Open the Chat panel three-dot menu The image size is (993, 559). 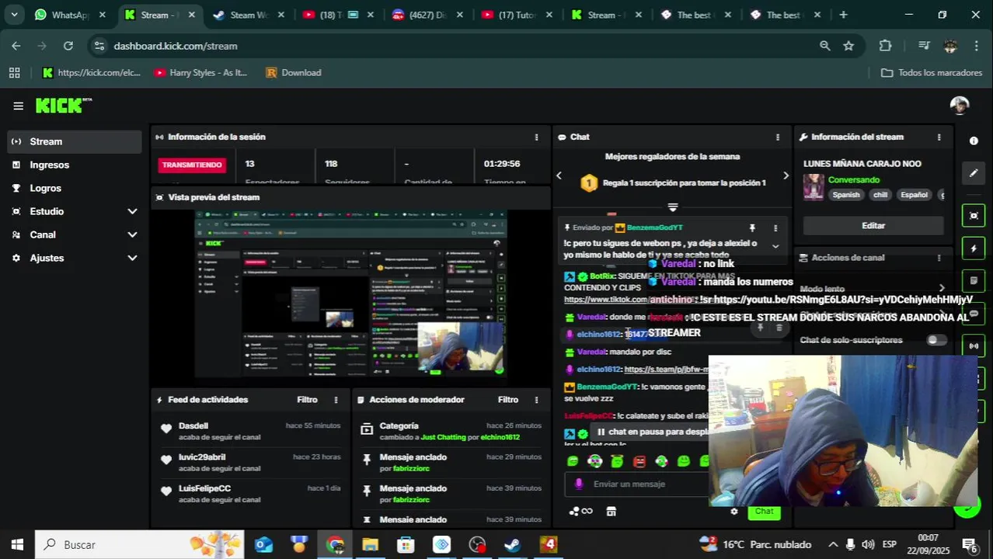(777, 137)
